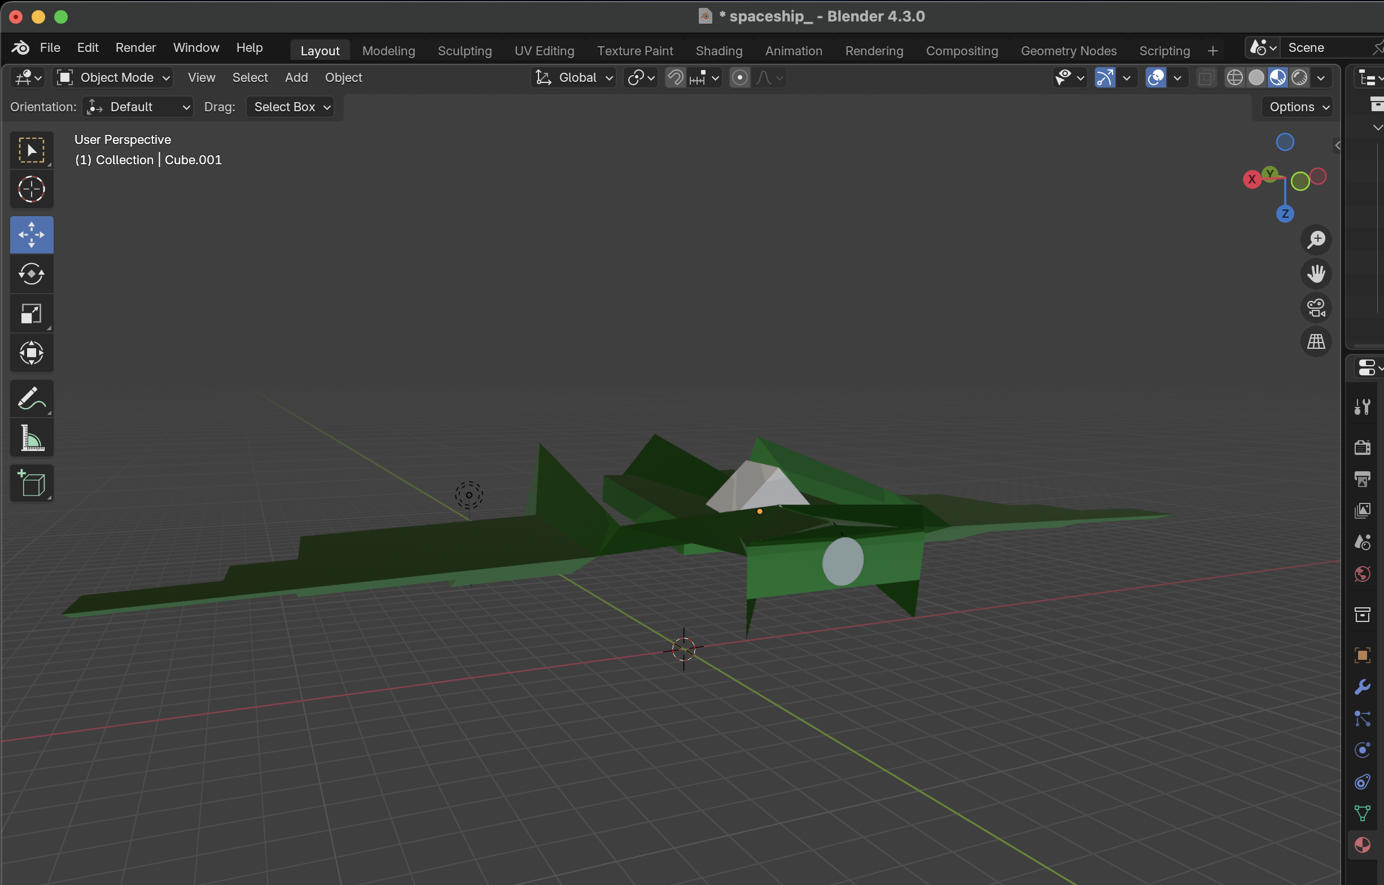1384x885 pixels.
Task: Open the Edit menu
Action: pos(88,48)
